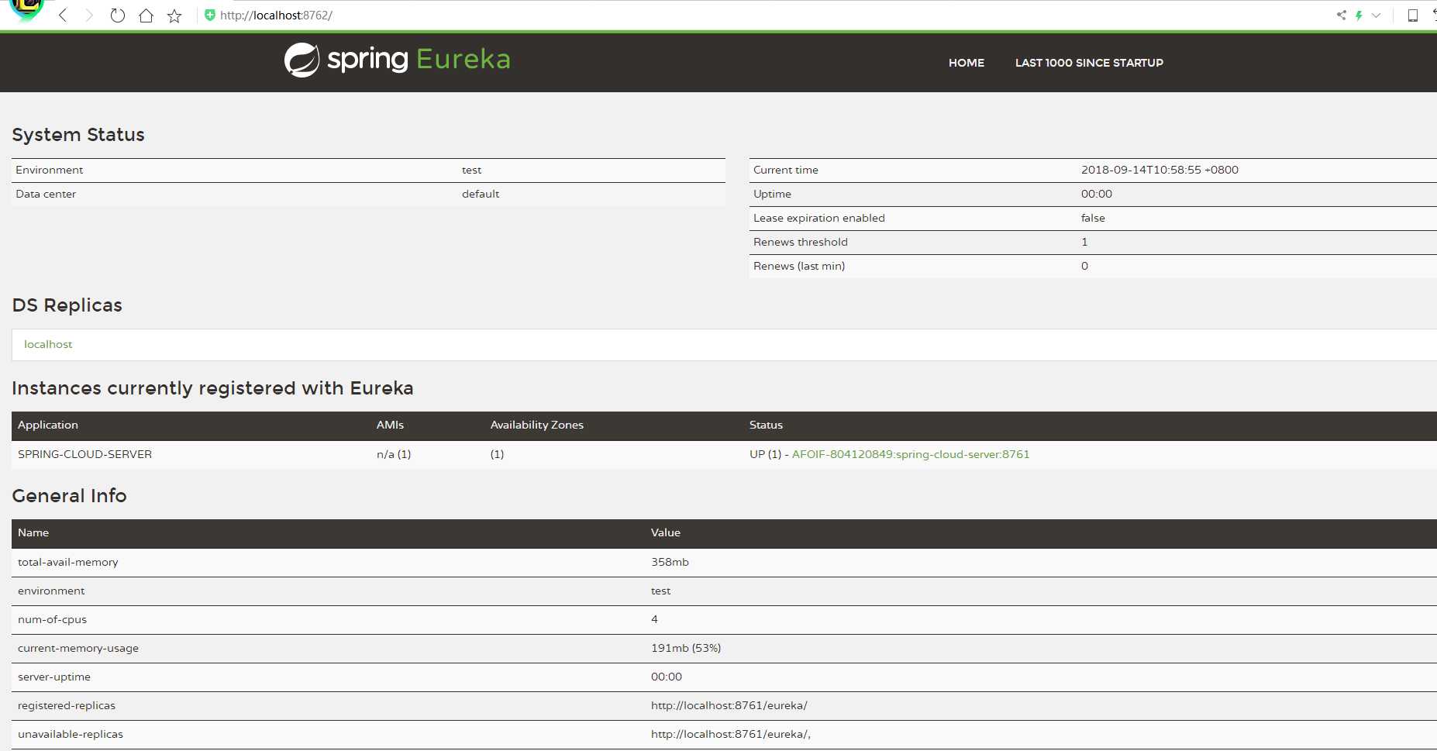Select the Current time label
Viewport: 1437px width, 751px height.
785,170
